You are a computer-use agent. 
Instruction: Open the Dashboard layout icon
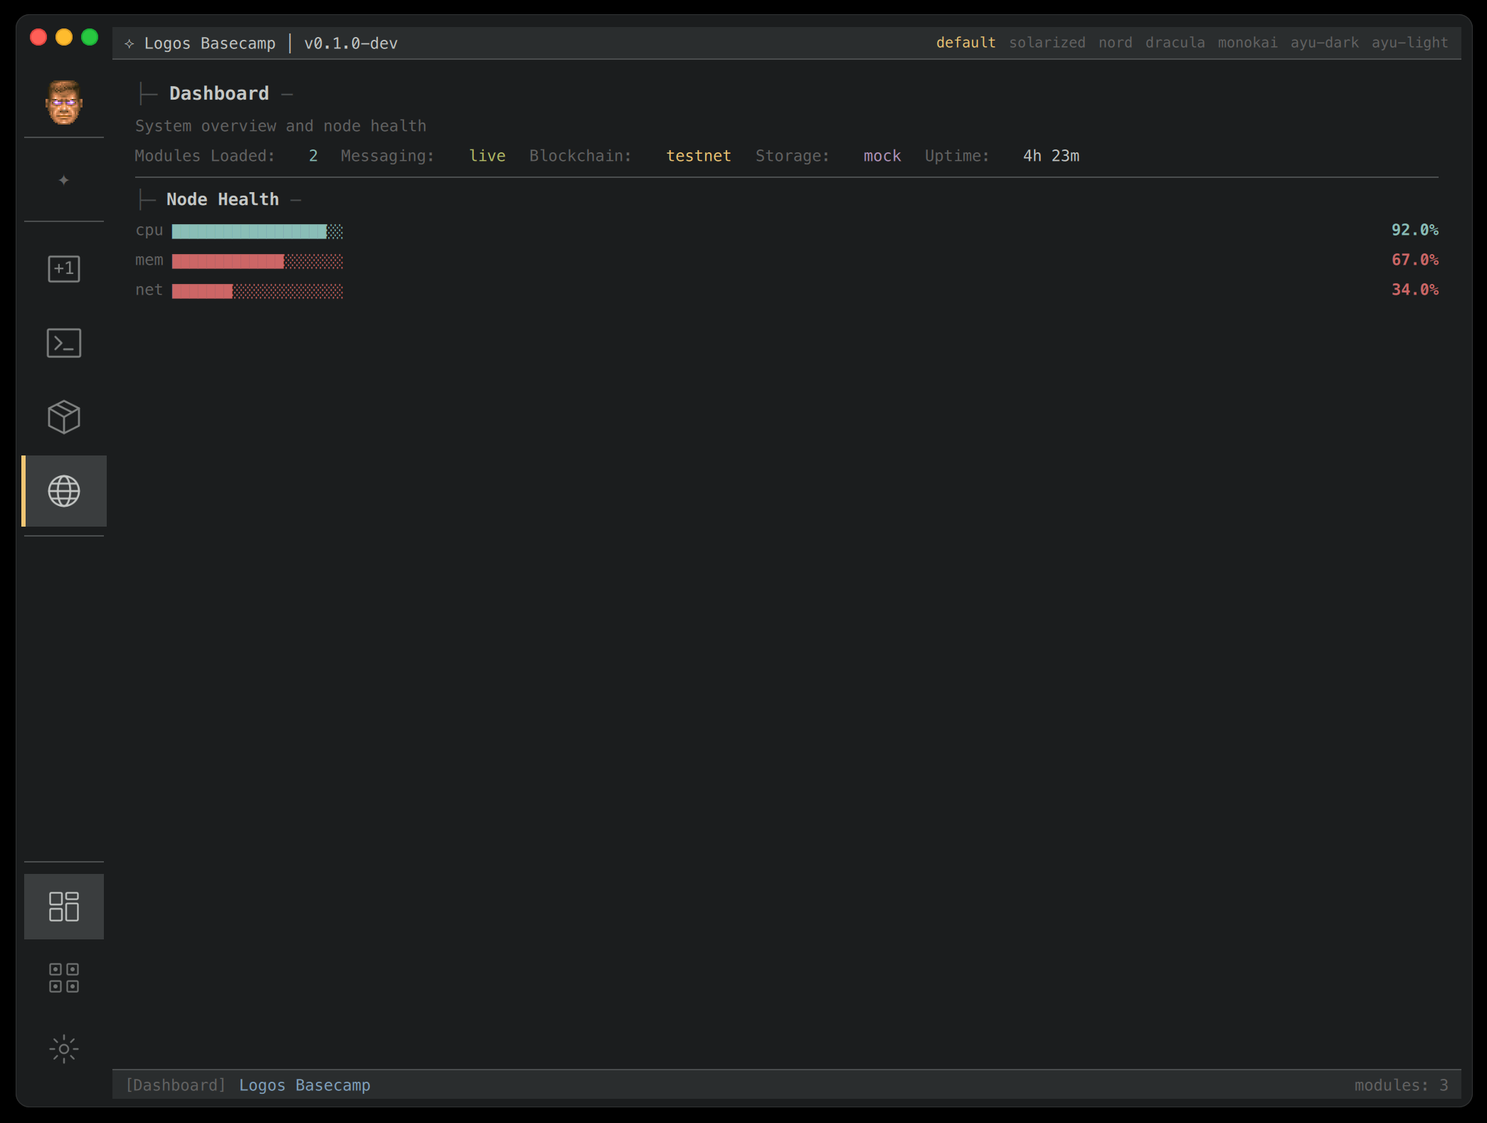pos(64,906)
